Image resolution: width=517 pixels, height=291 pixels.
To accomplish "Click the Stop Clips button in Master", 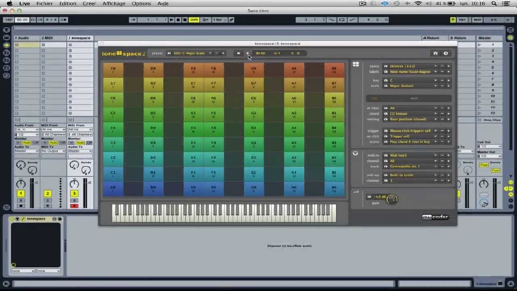I will click(490, 120).
